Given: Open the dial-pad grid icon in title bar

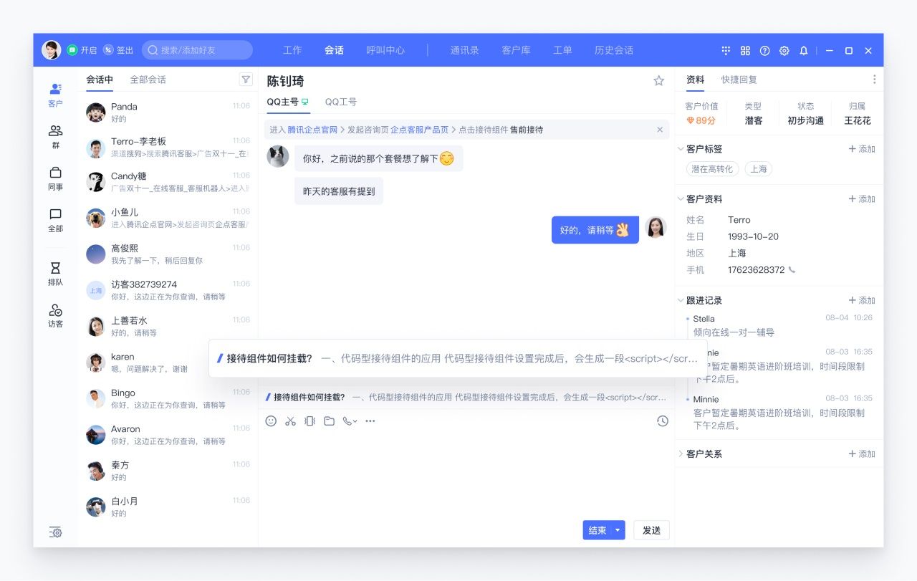Looking at the screenshot, I should 726,51.
